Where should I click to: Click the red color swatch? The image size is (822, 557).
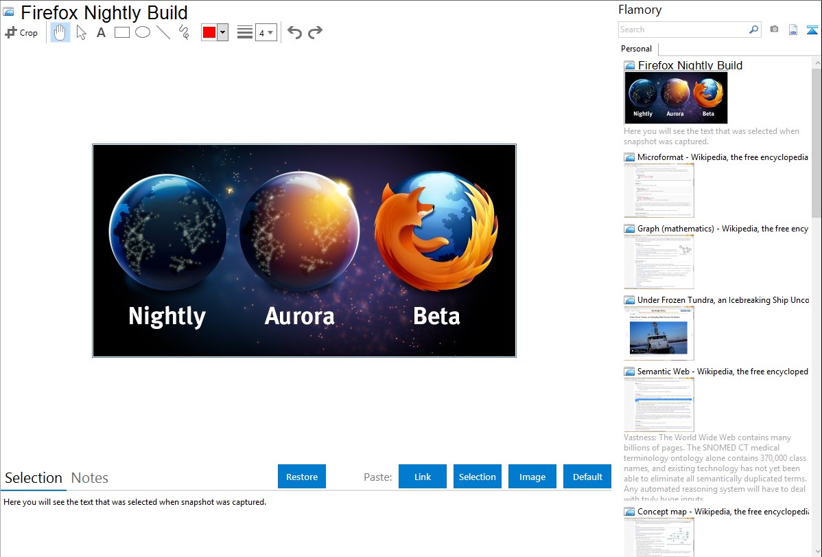pos(209,32)
